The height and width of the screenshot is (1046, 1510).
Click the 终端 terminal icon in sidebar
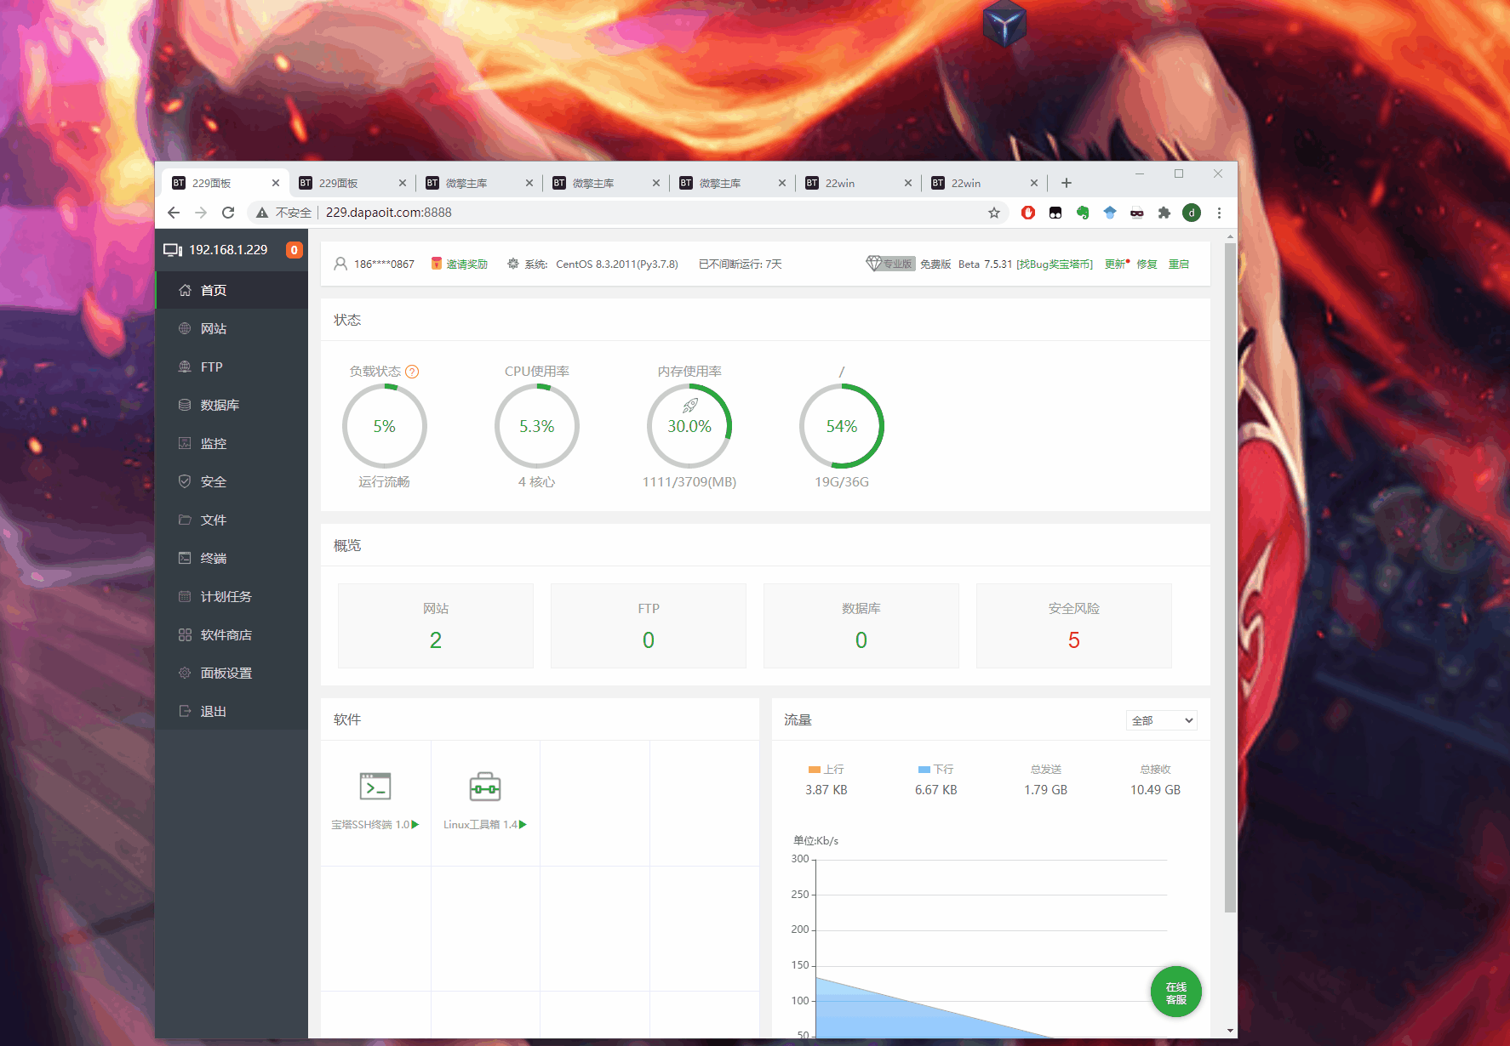coord(185,558)
